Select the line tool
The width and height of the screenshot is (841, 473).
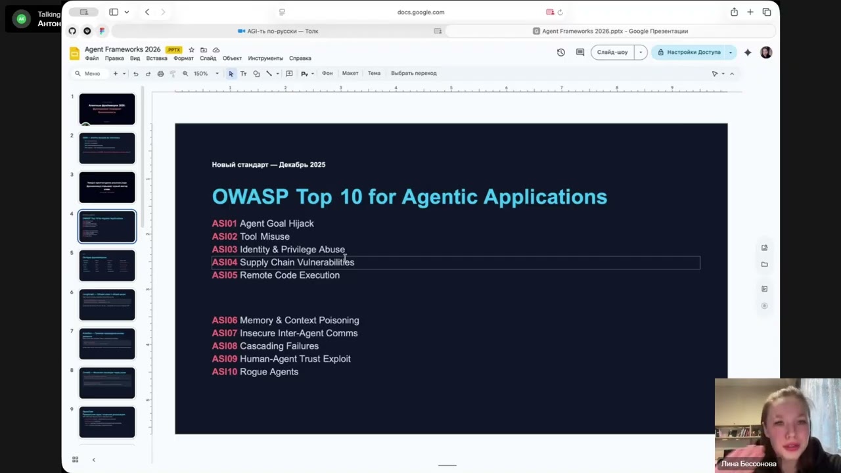pos(269,74)
